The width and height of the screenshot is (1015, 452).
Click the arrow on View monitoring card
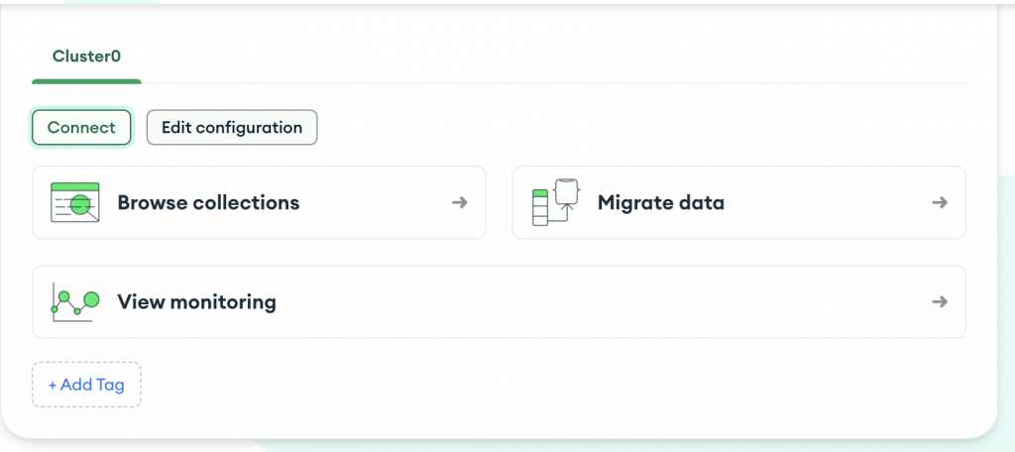tap(940, 301)
